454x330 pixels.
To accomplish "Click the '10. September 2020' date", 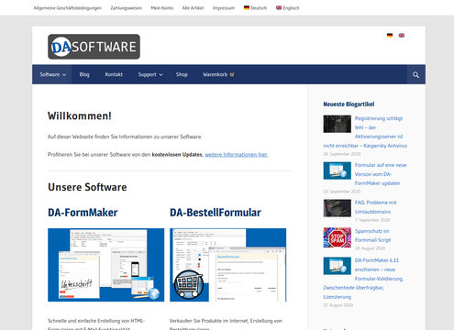I will click(342, 192).
